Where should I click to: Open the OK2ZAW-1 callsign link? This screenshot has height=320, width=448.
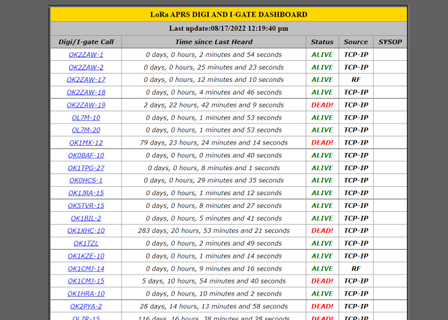pyautogui.click(x=86, y=55)
